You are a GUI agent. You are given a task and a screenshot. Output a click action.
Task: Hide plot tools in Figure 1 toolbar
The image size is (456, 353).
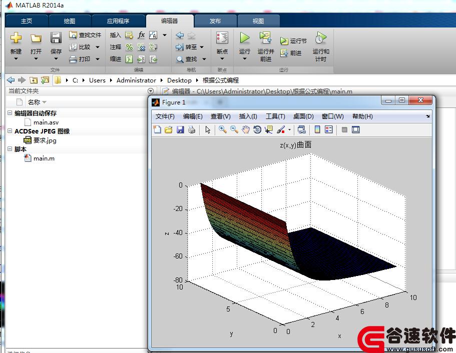click(x=344, y=130)
